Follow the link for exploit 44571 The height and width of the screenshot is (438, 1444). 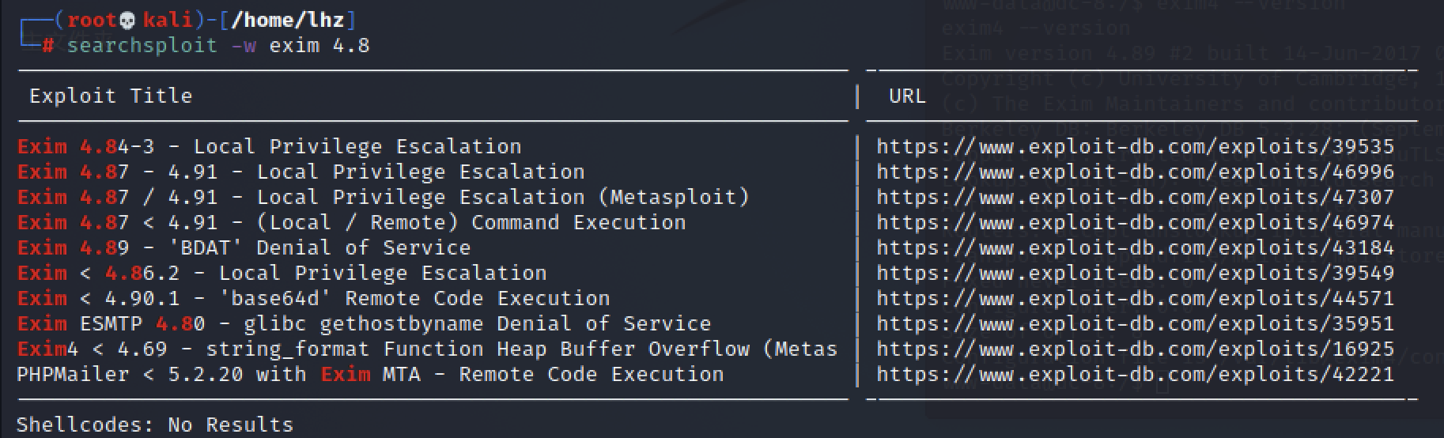[1135, 298]
